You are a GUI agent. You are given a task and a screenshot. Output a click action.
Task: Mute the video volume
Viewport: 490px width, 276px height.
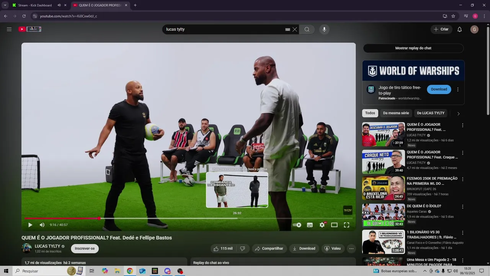(42, 225)
